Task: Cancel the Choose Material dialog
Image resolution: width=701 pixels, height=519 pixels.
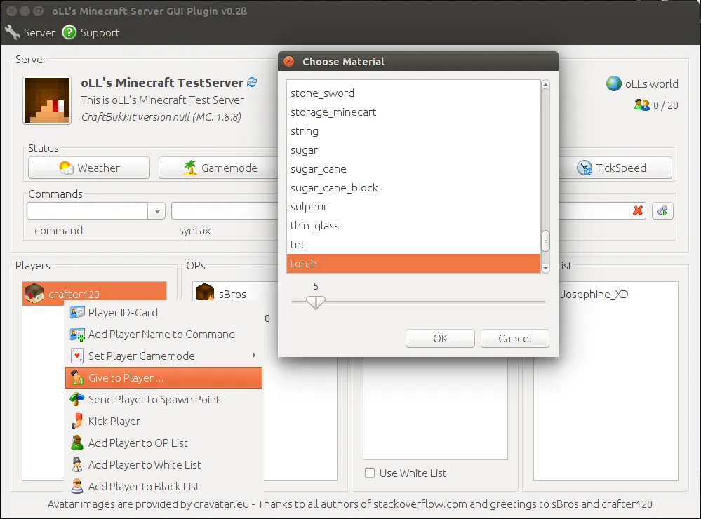Action: (515, 338)
